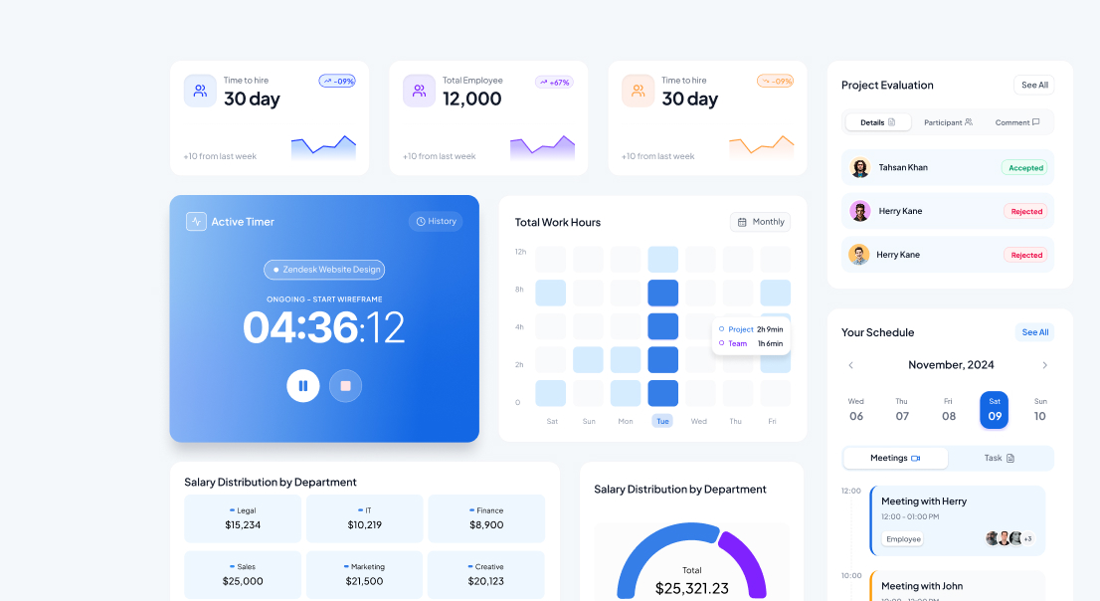The image size is (1100, 601).
Task: Select the Tue day label in Work Hours chart
Action: coord(662,421)
